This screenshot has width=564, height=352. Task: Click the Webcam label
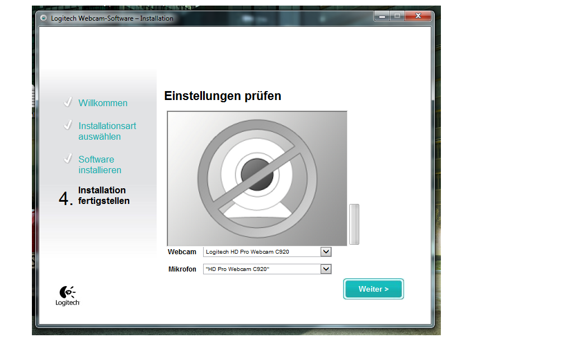coord(182,252)
